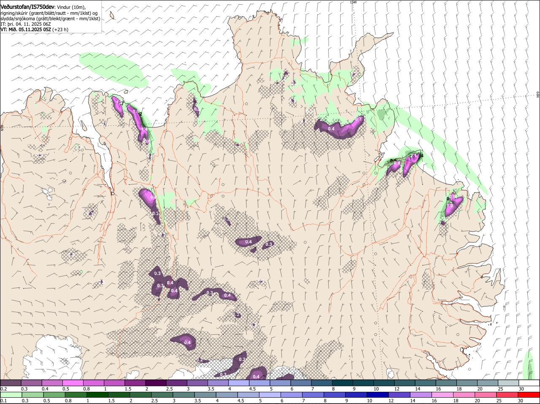Screen dimensions: 540x404
Task: Click the '0.8' label in the snow legend row
Action: tap(86, 389)
